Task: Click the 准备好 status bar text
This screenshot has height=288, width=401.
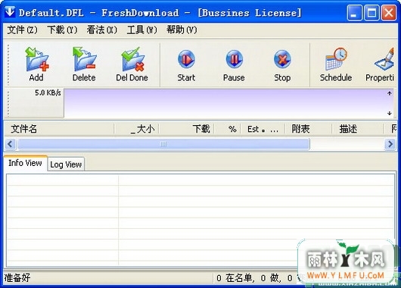Action: tap(17, 277)
